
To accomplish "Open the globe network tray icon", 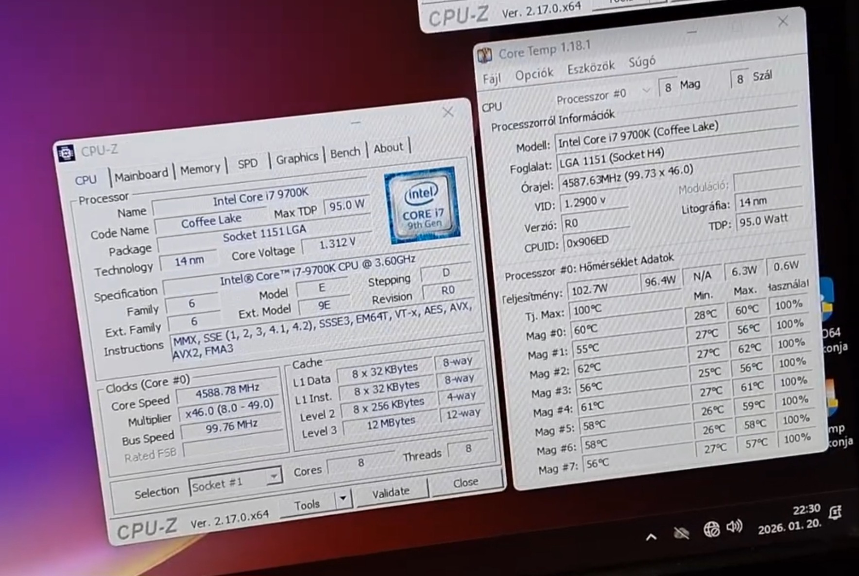I will (x=711, y=529).
